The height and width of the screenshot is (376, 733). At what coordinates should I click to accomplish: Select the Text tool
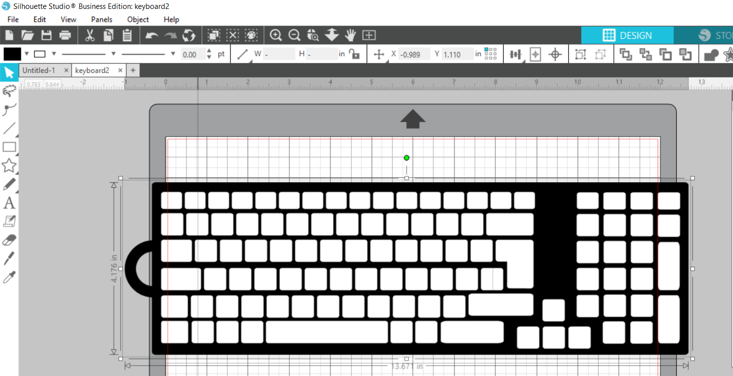pyautogui.click(x=9, y=203)
